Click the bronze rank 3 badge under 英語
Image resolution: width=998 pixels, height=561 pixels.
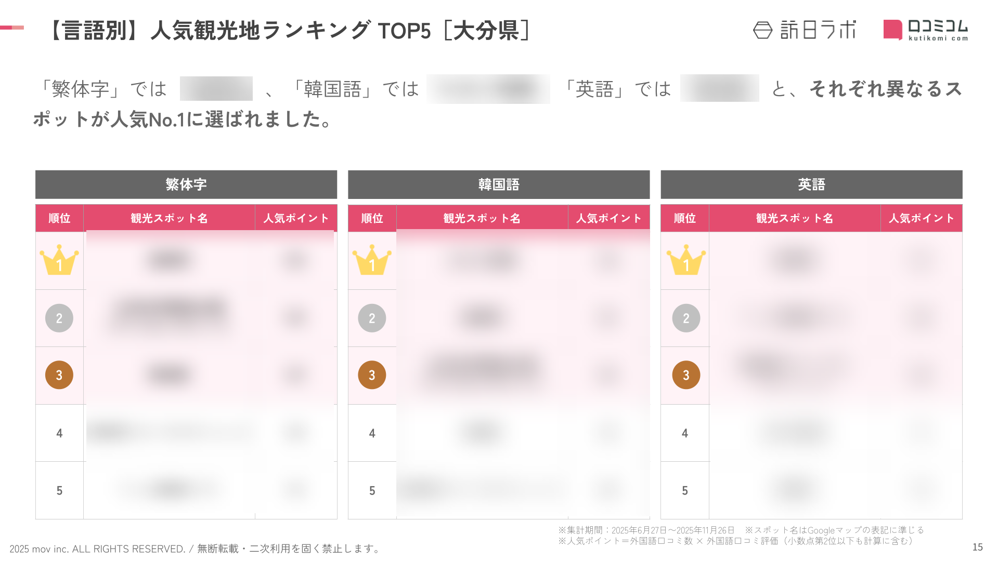click(x=686, y=375)
